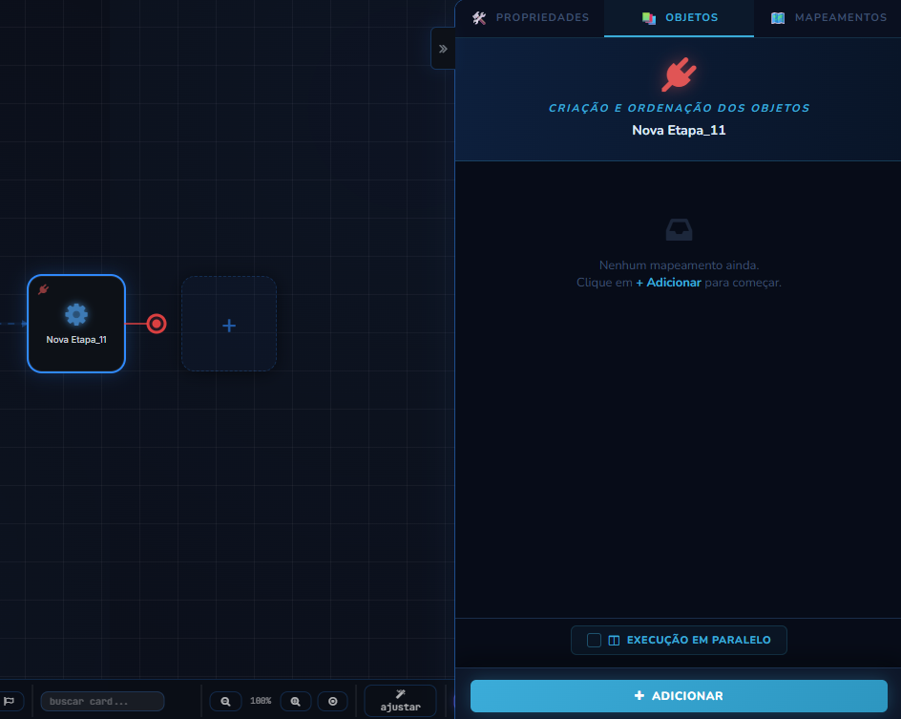Click the center view target icon

[x=333, y=701]
